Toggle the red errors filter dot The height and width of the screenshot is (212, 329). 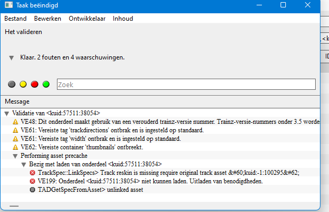[x=35, y=84]
